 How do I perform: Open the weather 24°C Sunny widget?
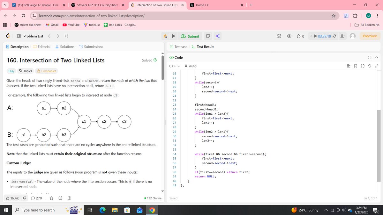point(305,210)
